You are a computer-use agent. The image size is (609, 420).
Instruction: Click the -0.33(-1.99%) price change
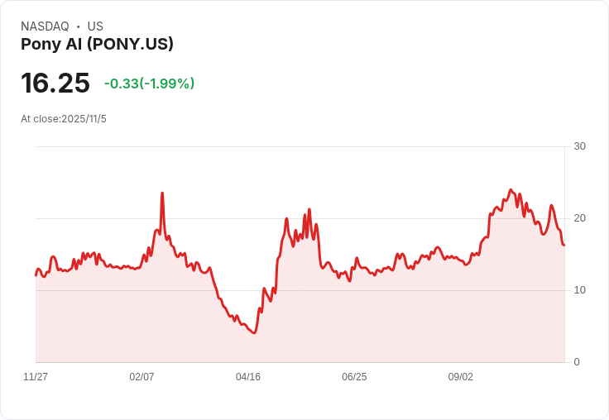point(149,84)
